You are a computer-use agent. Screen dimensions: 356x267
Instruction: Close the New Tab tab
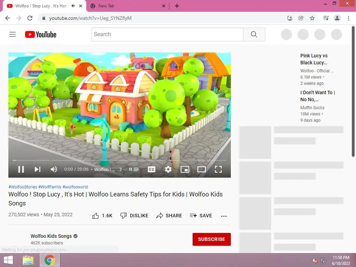tap(164, 6)
